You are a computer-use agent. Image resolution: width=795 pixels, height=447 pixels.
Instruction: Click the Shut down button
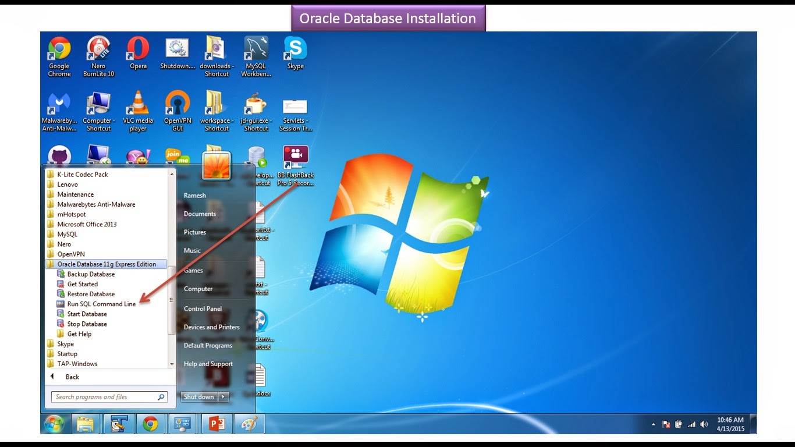pyautogui.click(x=199, y=397)
